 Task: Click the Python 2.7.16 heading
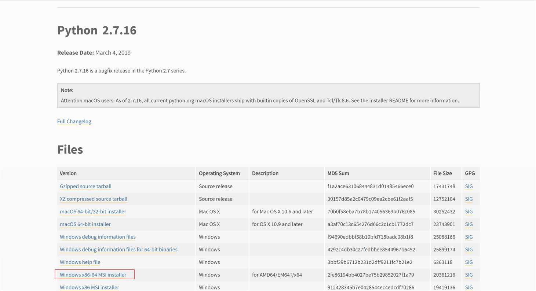pyautogui.click(x=97, y=30)
